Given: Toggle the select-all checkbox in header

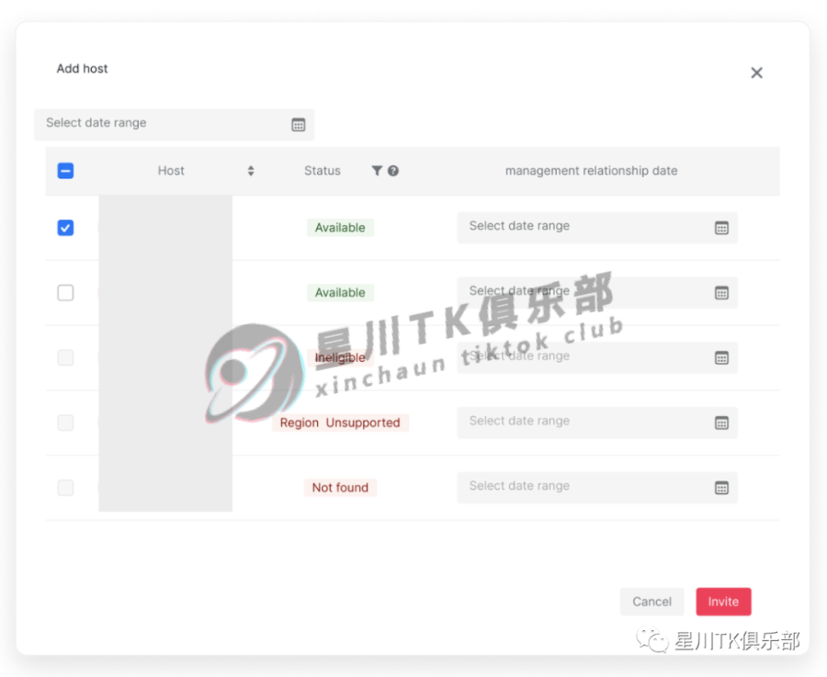Looking at the screenshot, I should pyautogui.click(x=65, y=171).
